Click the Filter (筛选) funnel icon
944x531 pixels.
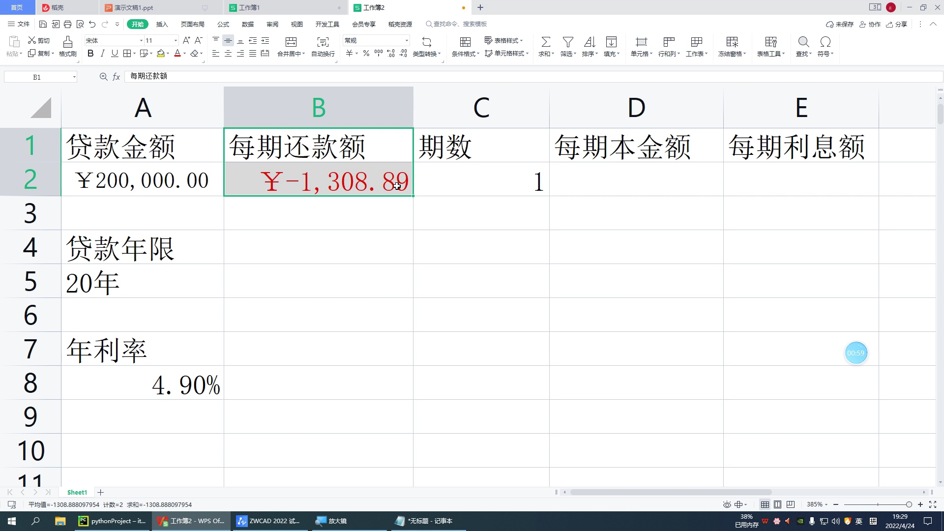point(568,42)
